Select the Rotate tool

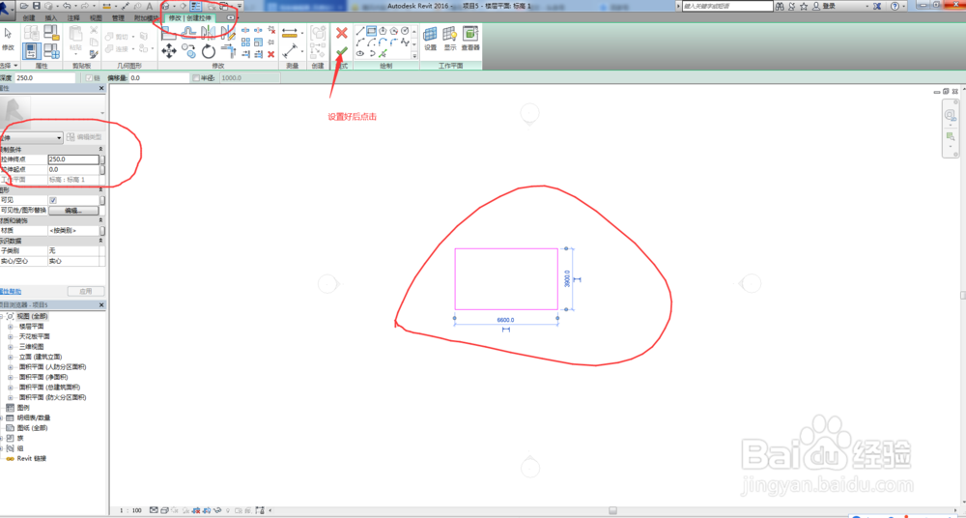click(209, 51)
